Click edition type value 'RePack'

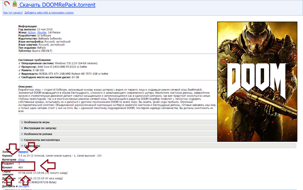coord(41,47)
